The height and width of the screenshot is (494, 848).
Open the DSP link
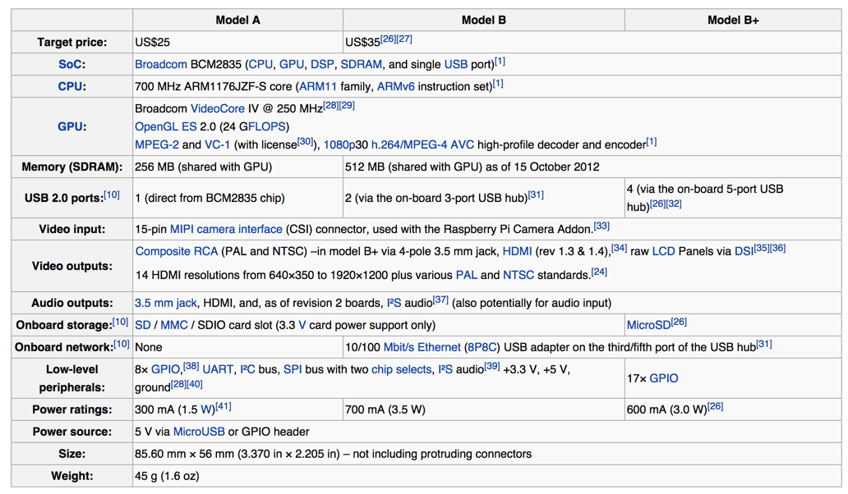tap(322, 64)
